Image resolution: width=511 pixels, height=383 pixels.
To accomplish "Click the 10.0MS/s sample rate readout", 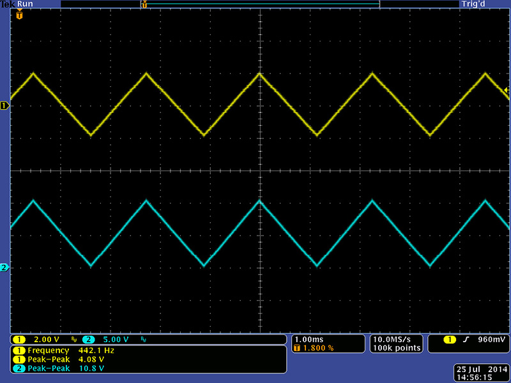I will pos(396,339).
